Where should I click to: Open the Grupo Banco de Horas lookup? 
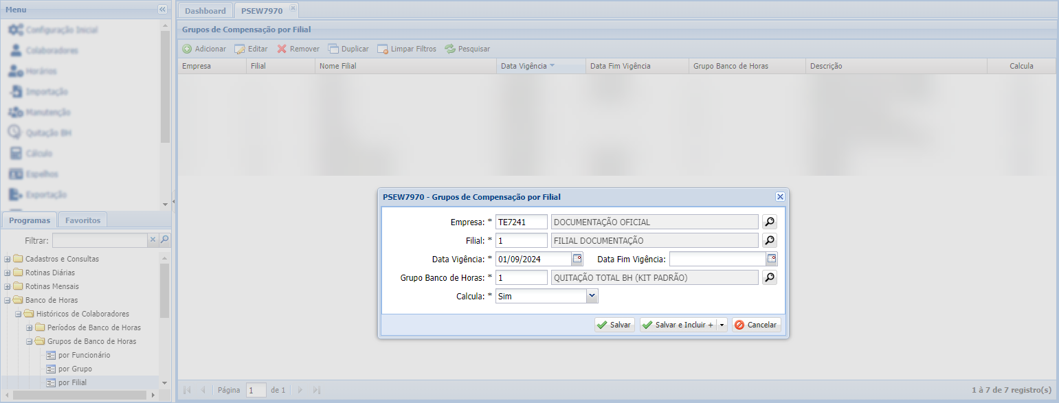(x=770, y=277)
